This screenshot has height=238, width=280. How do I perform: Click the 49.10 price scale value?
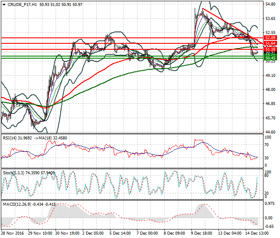(271, 76)
